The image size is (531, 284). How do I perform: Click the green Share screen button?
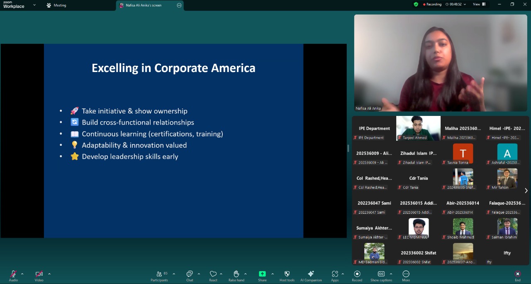tap(262, 274)
